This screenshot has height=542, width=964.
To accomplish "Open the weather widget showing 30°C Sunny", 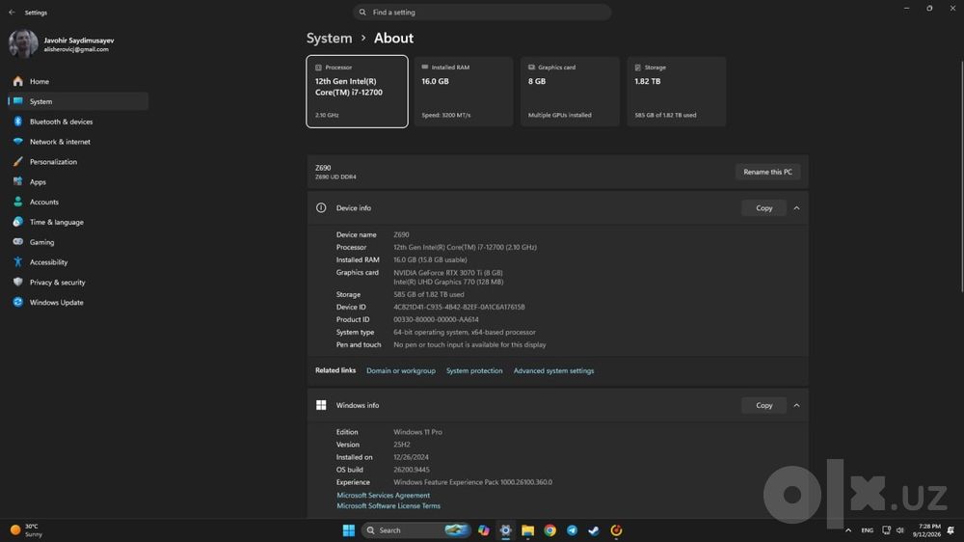I will point(26,530).
